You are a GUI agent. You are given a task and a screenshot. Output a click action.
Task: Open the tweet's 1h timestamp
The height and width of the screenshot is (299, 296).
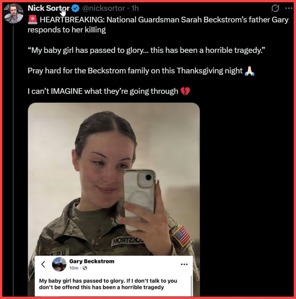[135, 9]
